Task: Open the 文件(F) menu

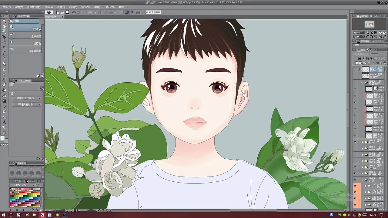Action: tap(6, 7)
